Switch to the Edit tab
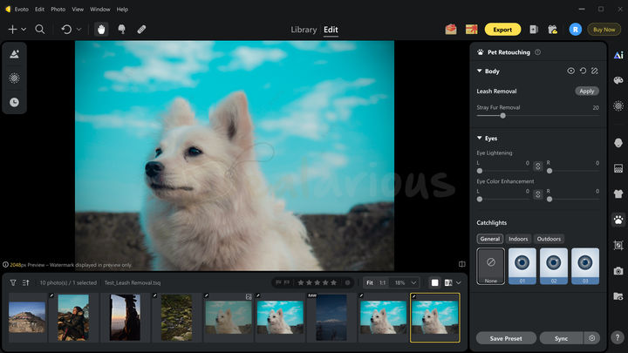 pos(331,30)
